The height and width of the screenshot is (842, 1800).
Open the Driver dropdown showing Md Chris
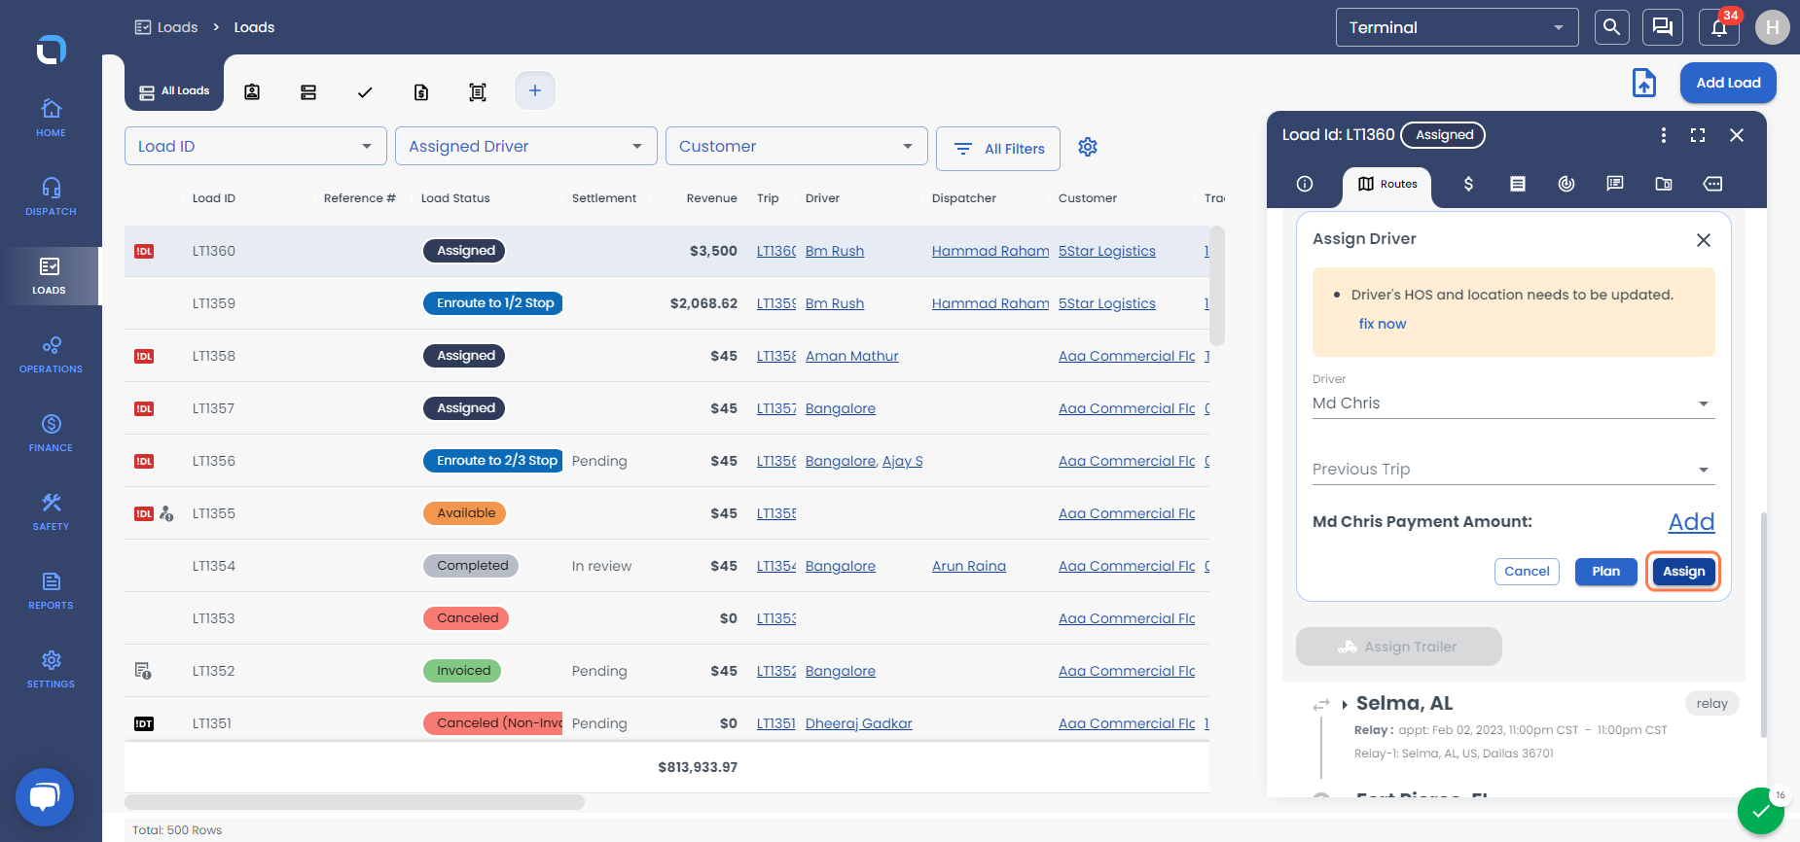[x=1514, y=403]
